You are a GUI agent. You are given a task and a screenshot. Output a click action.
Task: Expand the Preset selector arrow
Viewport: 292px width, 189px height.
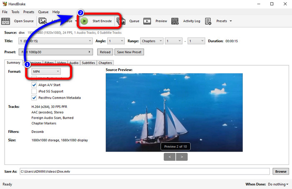tap(90, 52)
